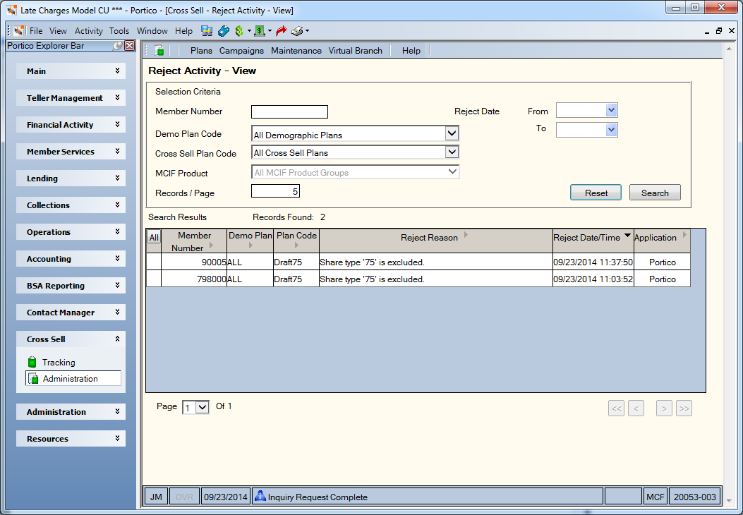Open the Reject Date To date picker
The image size is (743, 515).
(611, 129)
